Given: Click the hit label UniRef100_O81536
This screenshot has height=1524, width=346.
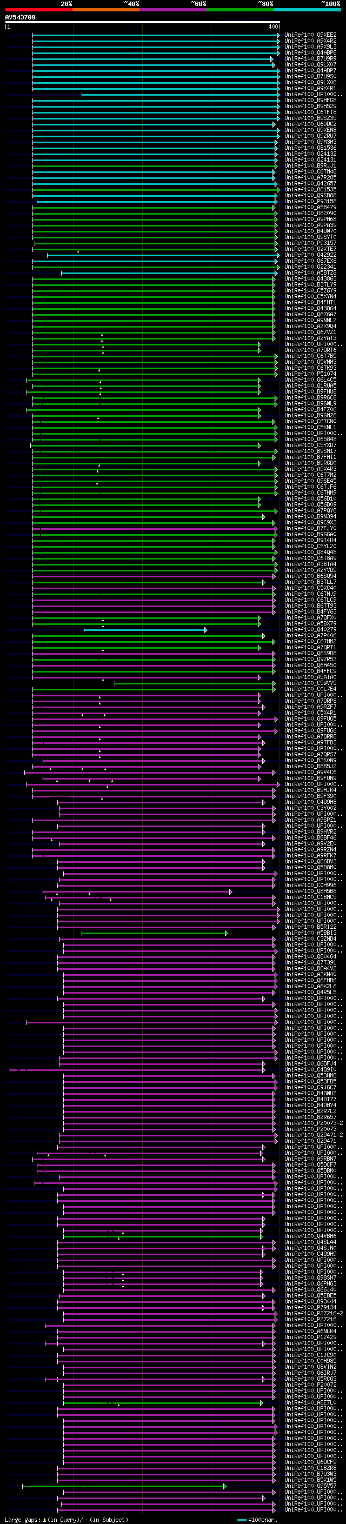Looking at the screenshot, I should (310, 148).
